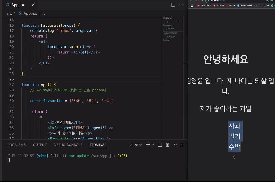
Task: Click the terminal input cursor line
Action: (9, 160)
